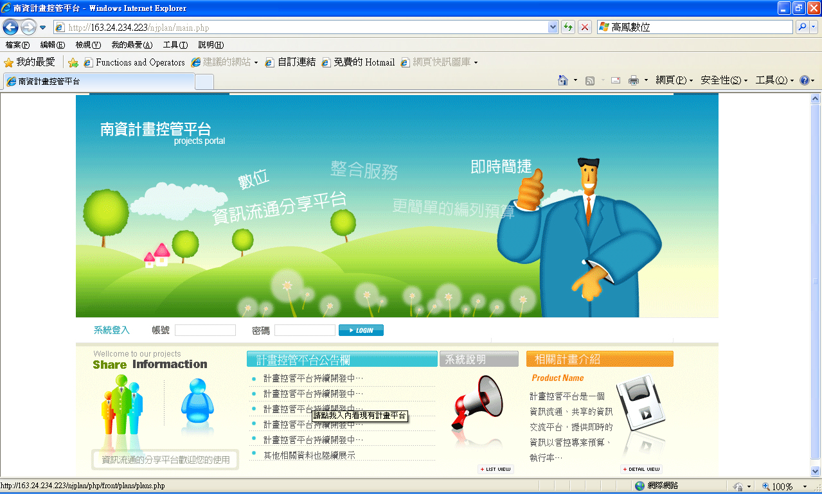Click the browser Back arrow button
The image size is (822, 494).
pos(10,27)
